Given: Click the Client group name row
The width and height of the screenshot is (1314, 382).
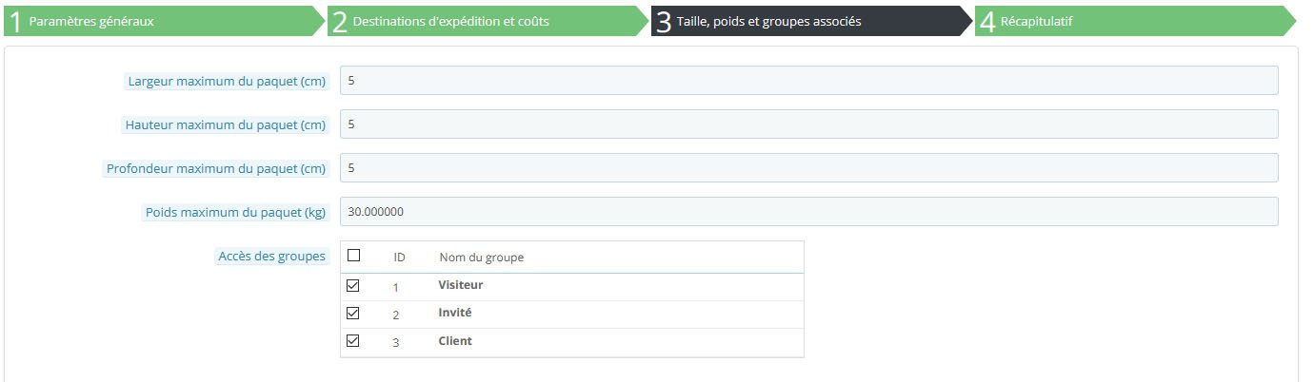Looking at the screenshot, I should click(x=572, y=342).
